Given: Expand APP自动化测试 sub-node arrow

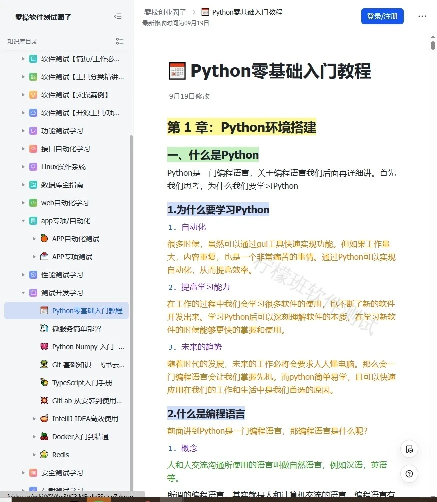Looking at the screenshot, I should (34, 239).
